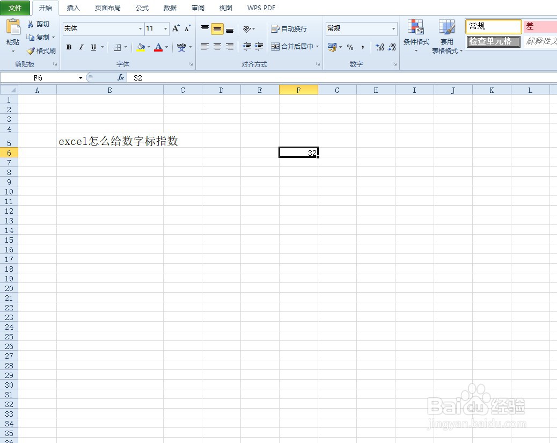Open the font name dropdown
557x443 pixels.
point(140,28)
